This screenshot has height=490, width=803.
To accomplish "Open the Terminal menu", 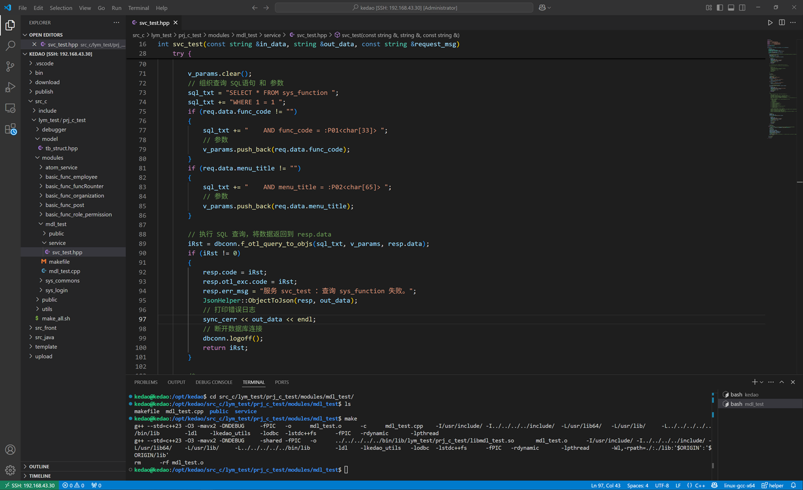I will pos(138,8).
